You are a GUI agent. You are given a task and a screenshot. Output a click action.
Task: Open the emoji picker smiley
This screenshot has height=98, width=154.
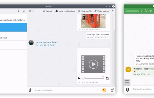pos(104,90)
